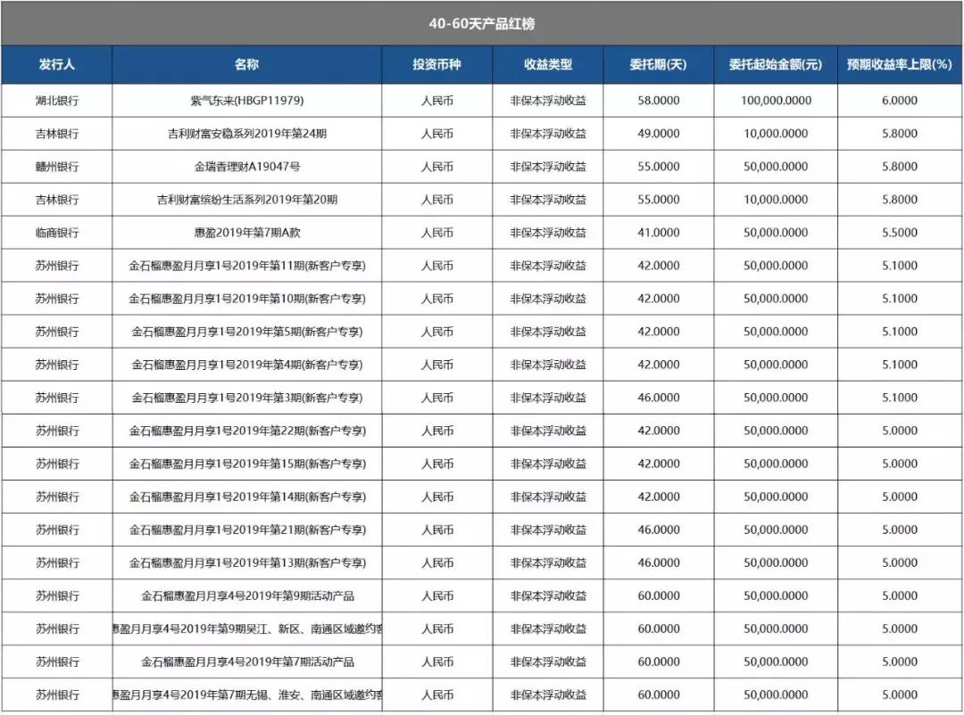964x715 pixels.
Task: Select 金石榴惠盈月月享1号2019年第13期 product
Action: [x=247, y=563]
